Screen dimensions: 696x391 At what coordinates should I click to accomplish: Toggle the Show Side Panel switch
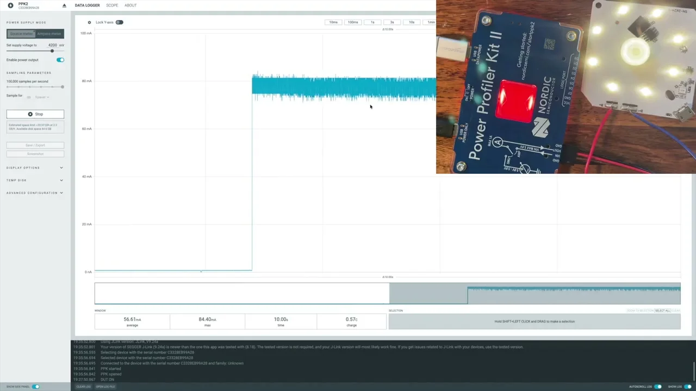pyautogui.click(x=36, y=387)
